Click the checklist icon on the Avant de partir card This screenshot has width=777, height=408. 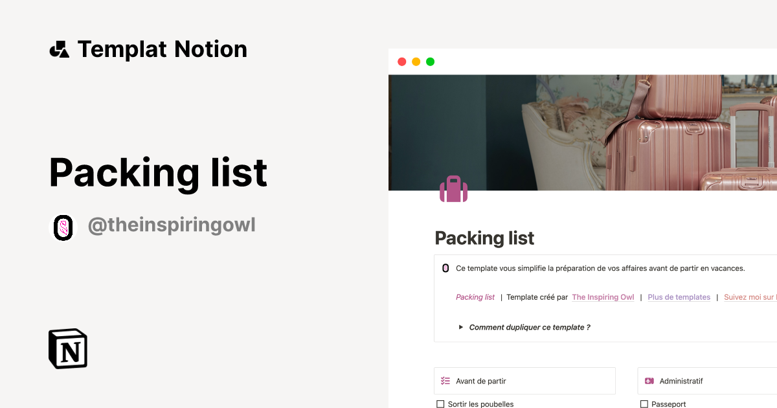click(445, 381)
